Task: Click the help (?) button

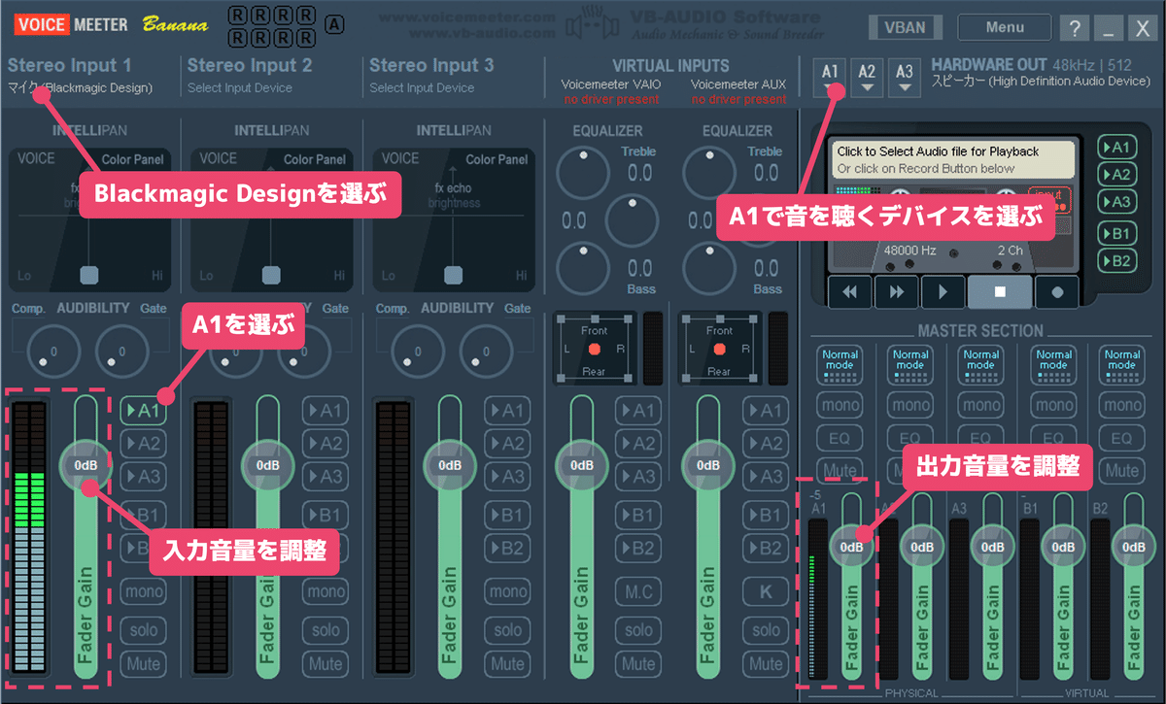Action: click(1074, 27)
